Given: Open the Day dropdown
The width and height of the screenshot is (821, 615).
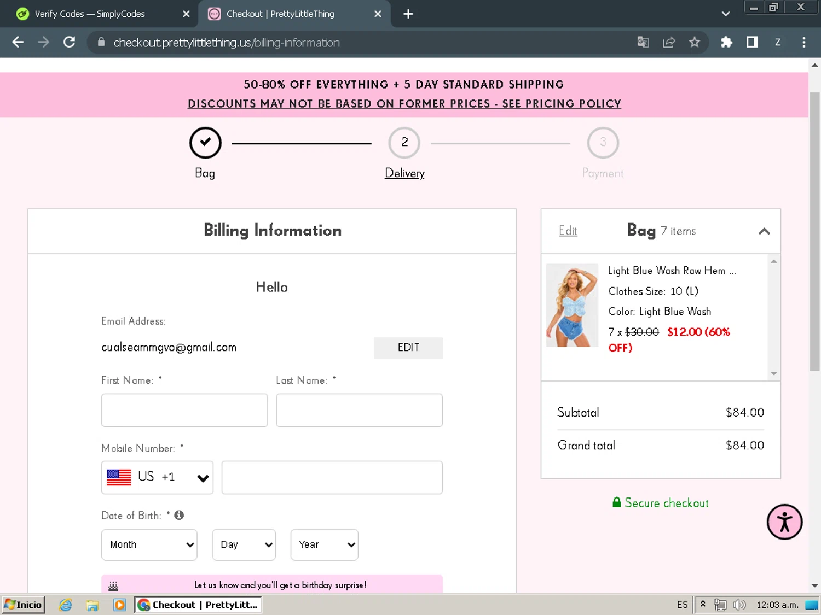Looking at the screenshot, I should [244, 544].
